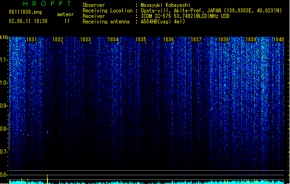The width and height of the screenshot is (290, 184).
Task: Click the kHz axis unit label
Action: click(x=4, y=37)
